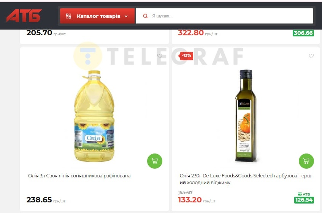Viewport: 322px width, 213px height.
Task: Click the search magnifier icon
Action: tap(145, 16)
